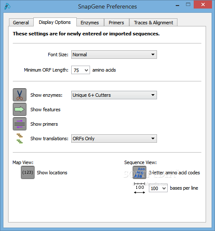Select the Display Options tab
215x231 pixels.
pos(55,22)
